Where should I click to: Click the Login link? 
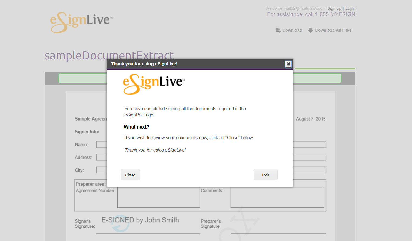[x=350, y=8]
